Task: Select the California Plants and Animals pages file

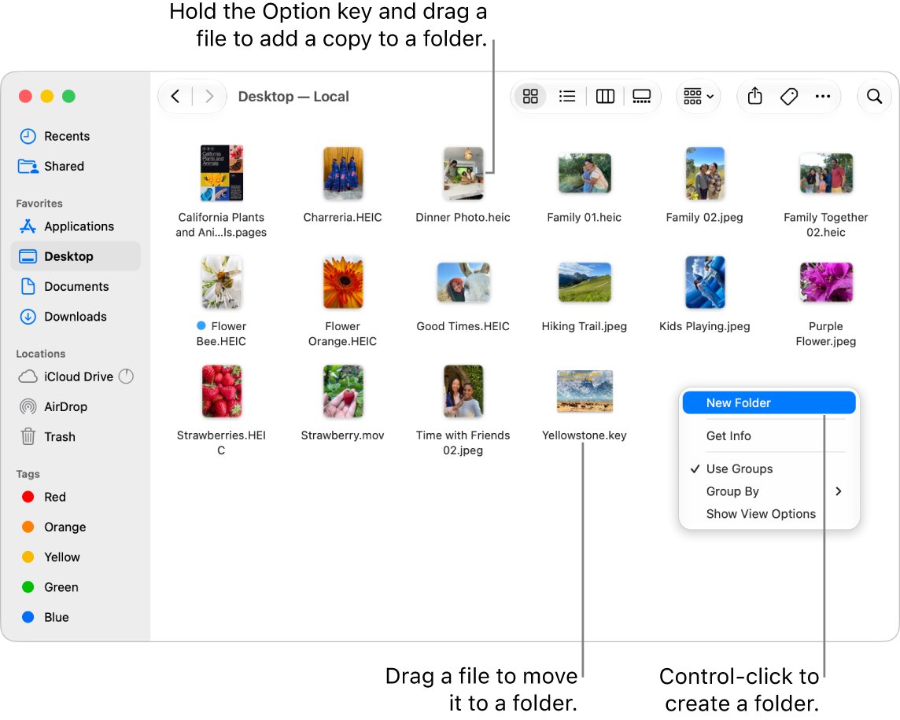Action: click(222, 173)
